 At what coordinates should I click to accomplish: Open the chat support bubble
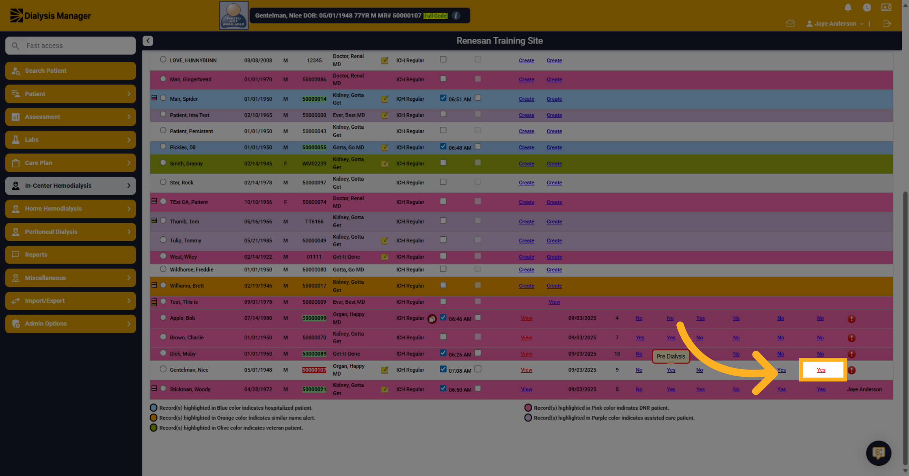879,453
